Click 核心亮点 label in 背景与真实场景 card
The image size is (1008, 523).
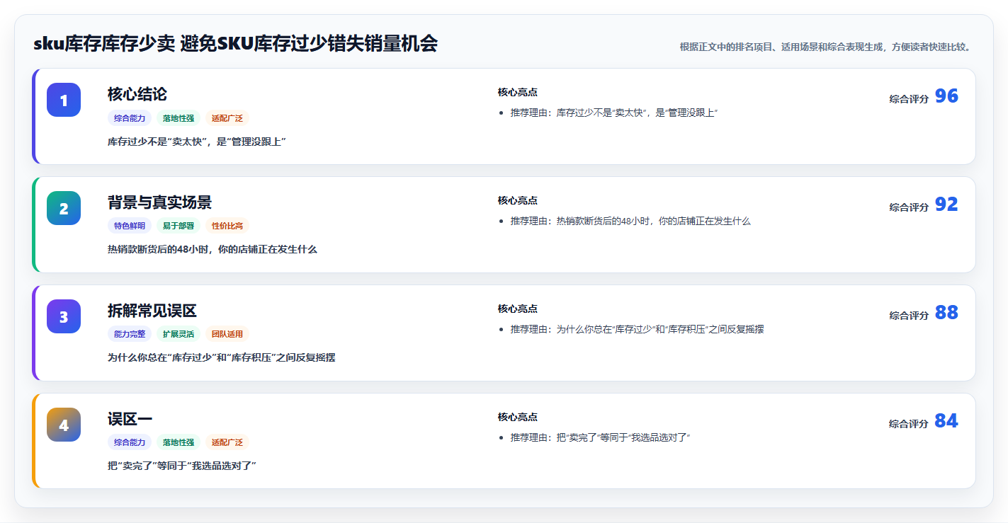(x=518, y=200)
